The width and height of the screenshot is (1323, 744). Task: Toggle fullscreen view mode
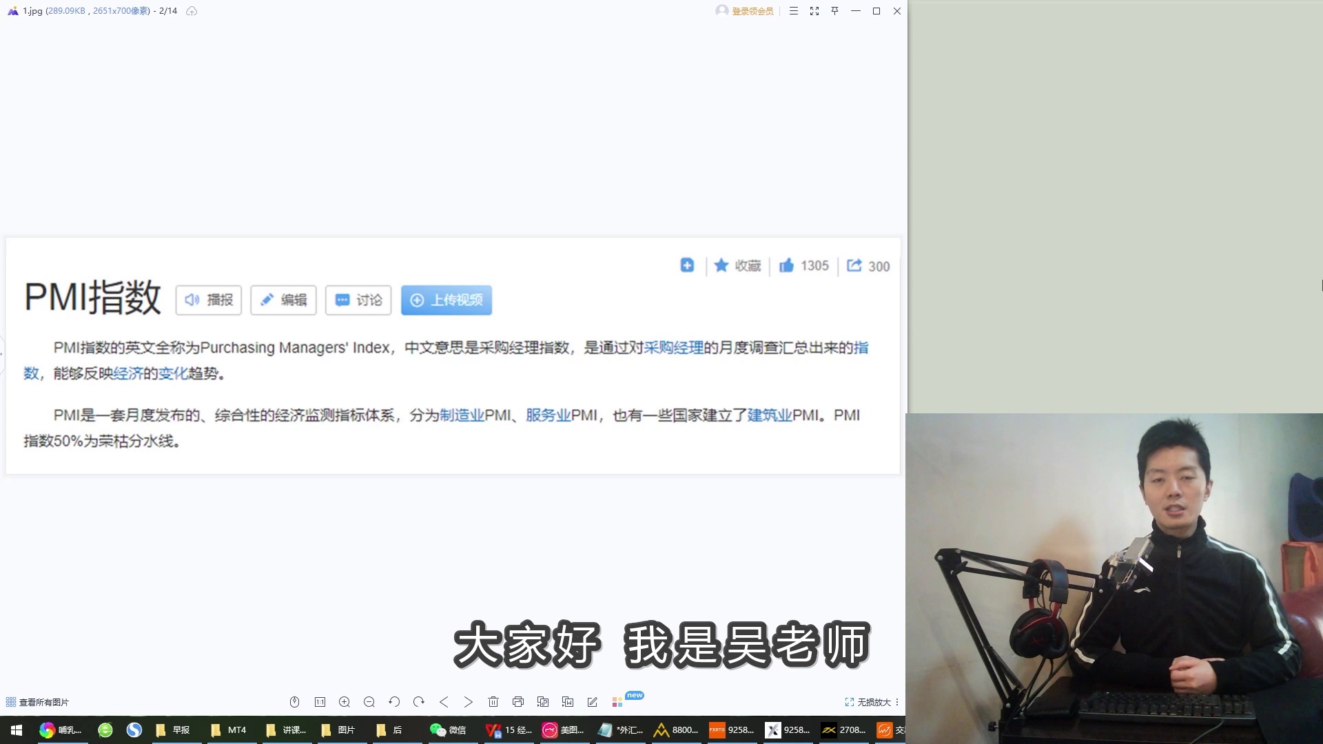pyautogui.click(x=814, y=11)
